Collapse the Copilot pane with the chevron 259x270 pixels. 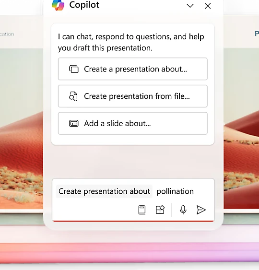tap(190, 6)
